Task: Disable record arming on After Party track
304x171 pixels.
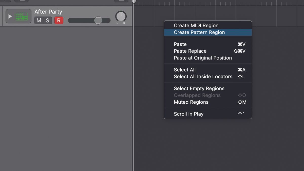Action: click(59, 21)
